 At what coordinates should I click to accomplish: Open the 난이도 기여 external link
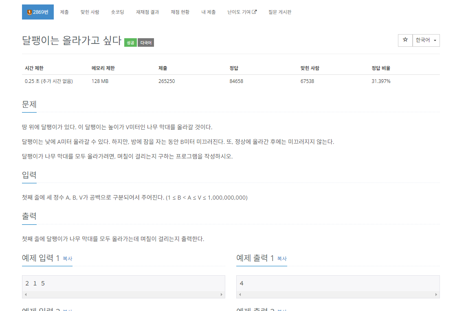click(242, 12)
